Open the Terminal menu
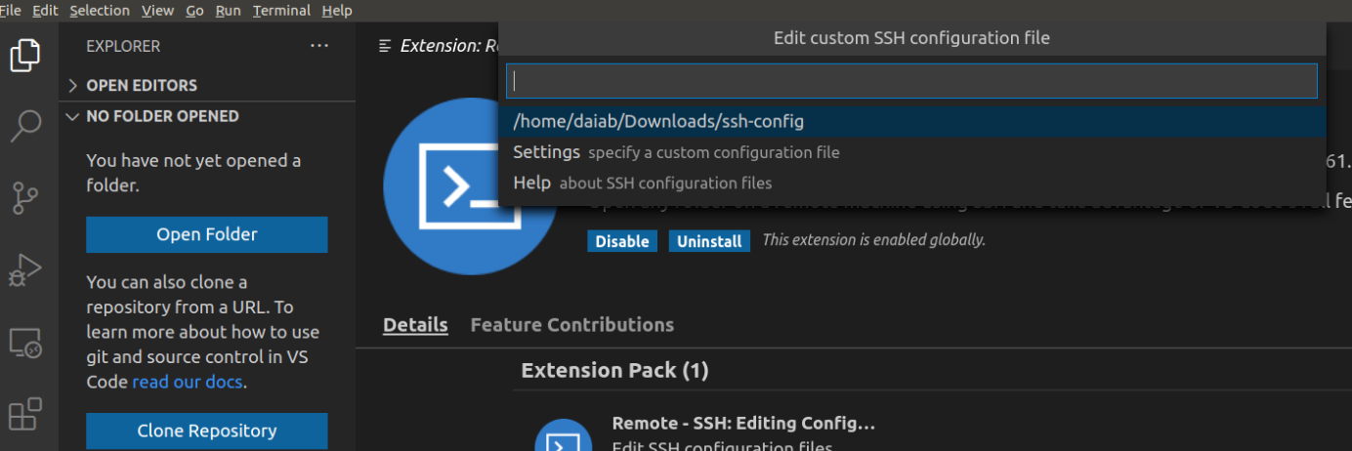This screenshot has width=1352, height=451. pyautogui.click(x=281, y=11)
